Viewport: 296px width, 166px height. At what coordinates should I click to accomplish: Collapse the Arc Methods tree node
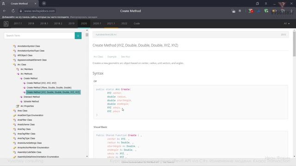point(26,74)
